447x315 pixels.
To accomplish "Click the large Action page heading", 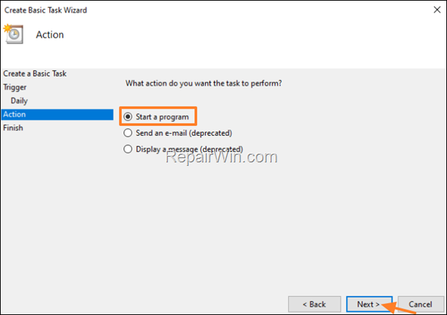I will point(49,35).
